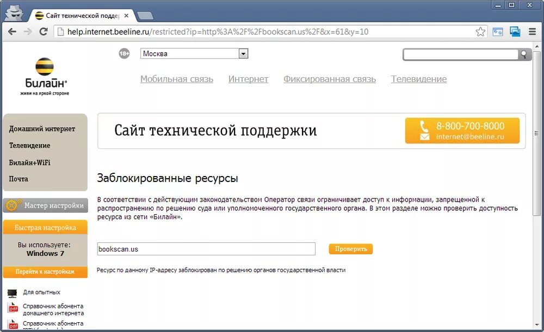Select Домашний интернет in sidebar

[42, 129]
